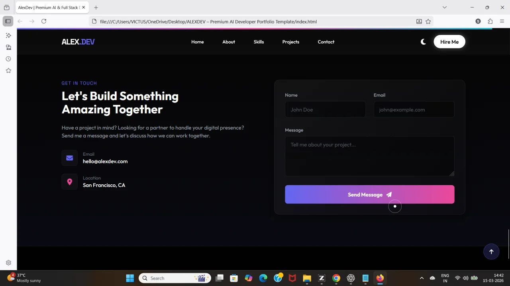Open File Explorer from taskbar
Screen dimensions: 510x286
307,278
